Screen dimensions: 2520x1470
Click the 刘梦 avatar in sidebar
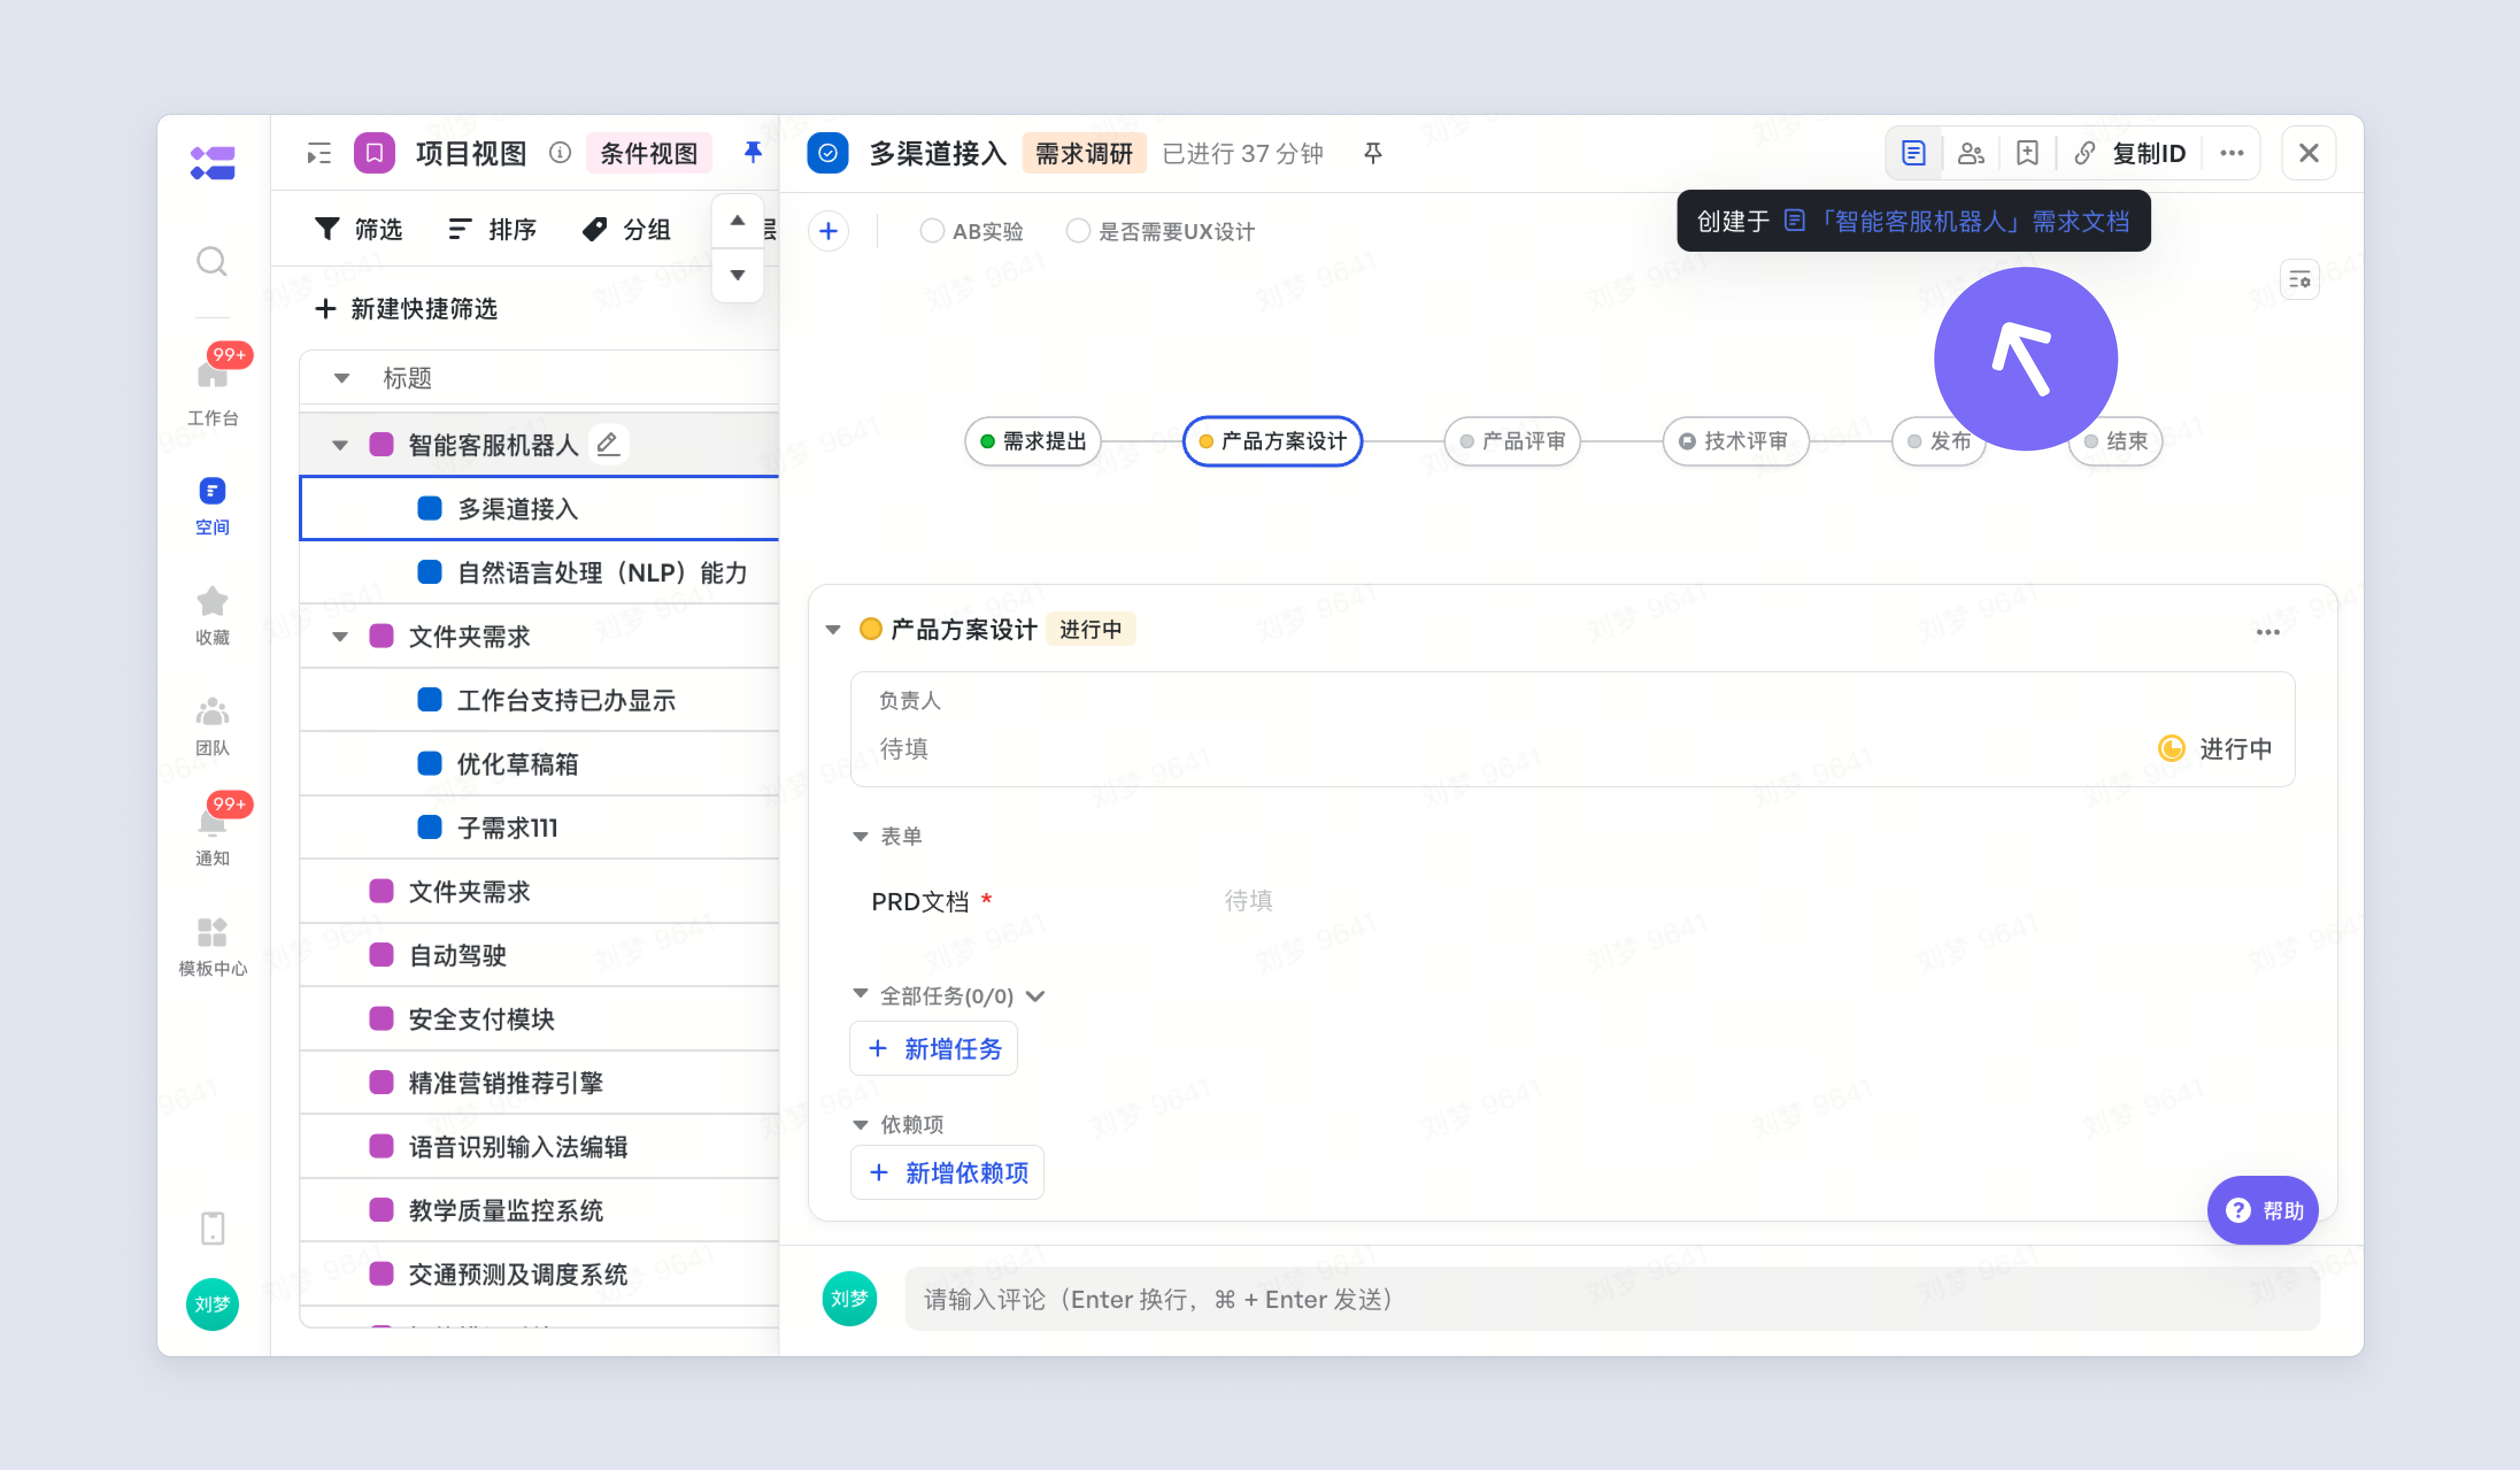pos(212,1304)
